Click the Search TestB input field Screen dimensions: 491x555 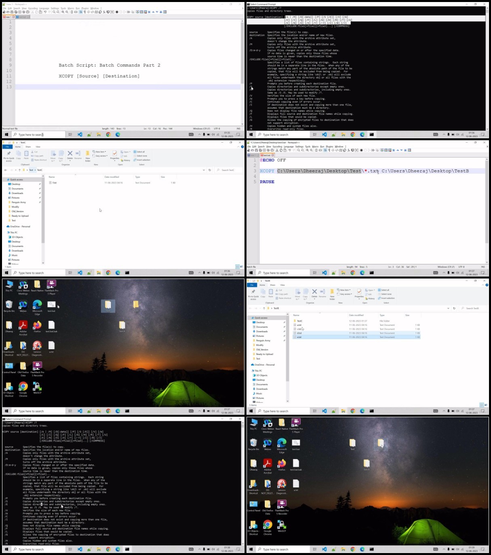[x=473, y=308]
